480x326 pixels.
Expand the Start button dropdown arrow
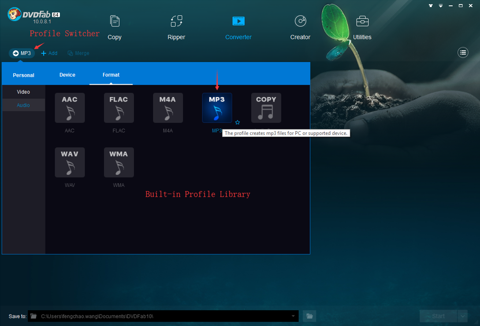462,316
